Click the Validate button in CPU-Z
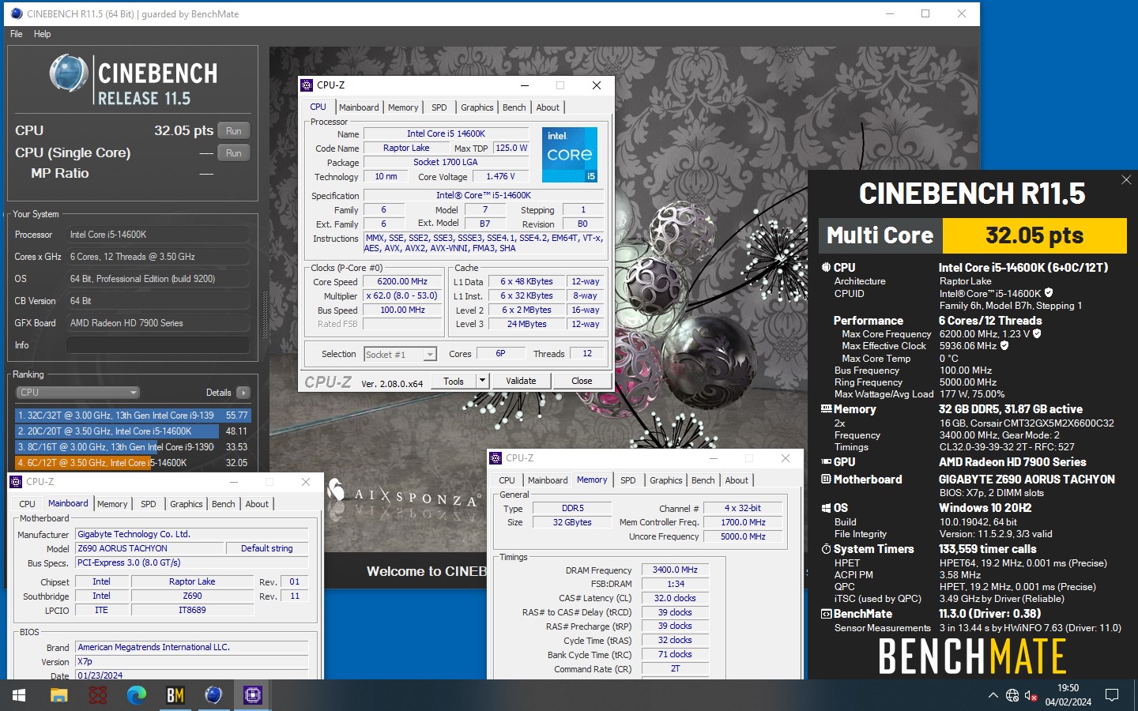The height and width of the screenshot is (711, 1138). (x=521, y=381)
